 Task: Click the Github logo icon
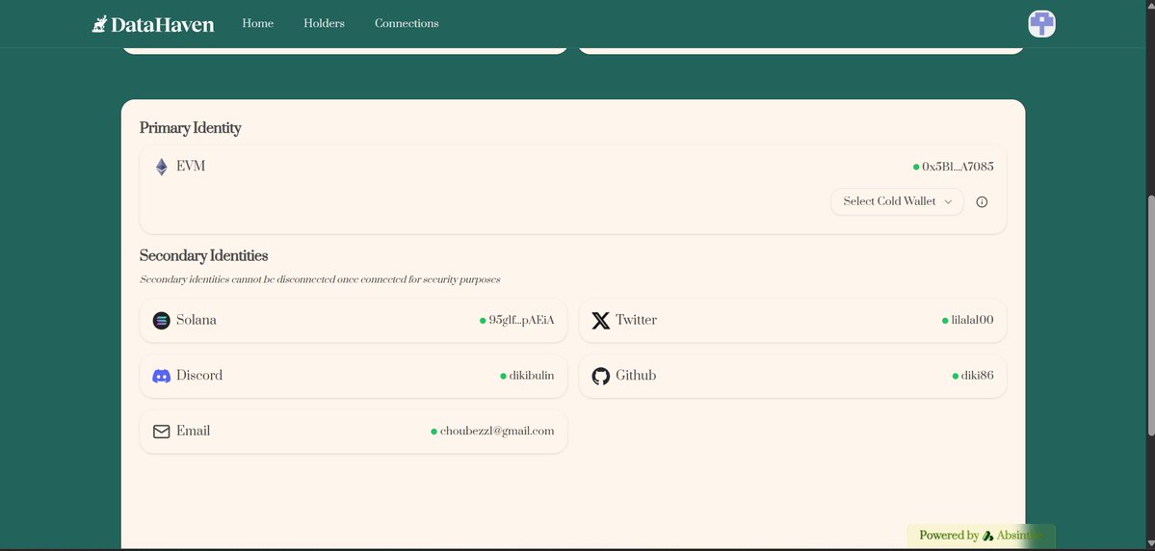click(601, 376)
